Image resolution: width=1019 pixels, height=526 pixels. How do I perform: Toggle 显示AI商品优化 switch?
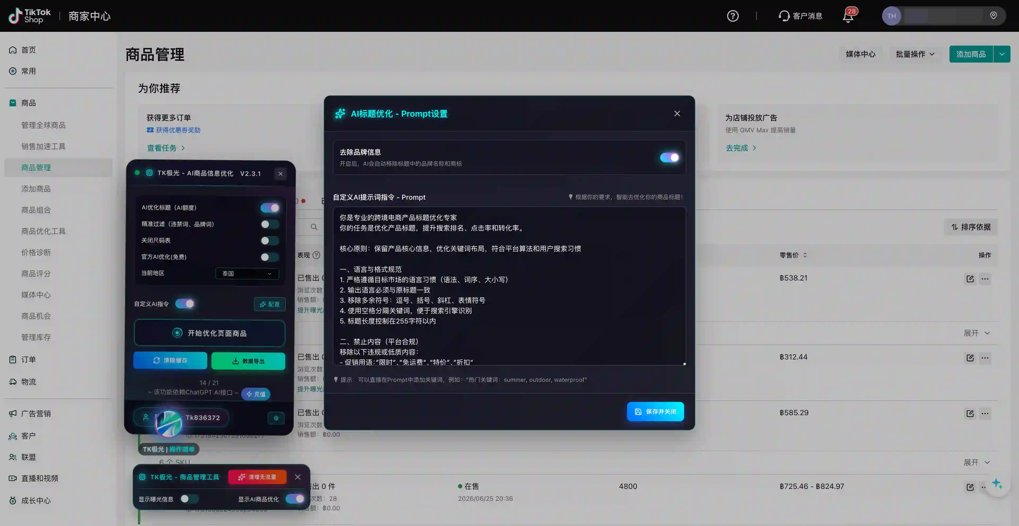click(295, 499)
